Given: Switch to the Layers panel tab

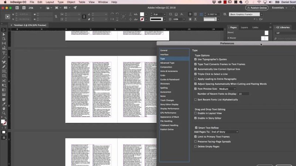Looking at the screenshot, I should pos(244,27).
